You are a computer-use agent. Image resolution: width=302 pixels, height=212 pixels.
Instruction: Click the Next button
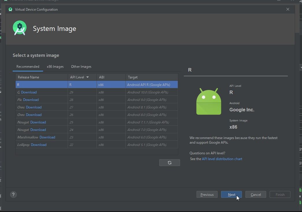click(231, 194)
